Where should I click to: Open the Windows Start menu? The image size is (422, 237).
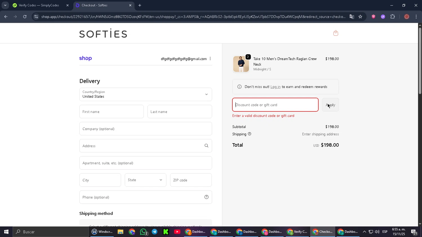coord(6,232)
